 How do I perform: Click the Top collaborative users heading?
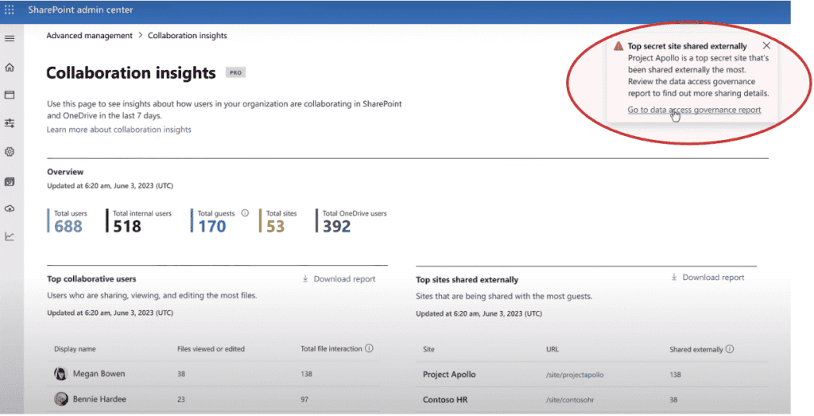(x=91, y=279)
